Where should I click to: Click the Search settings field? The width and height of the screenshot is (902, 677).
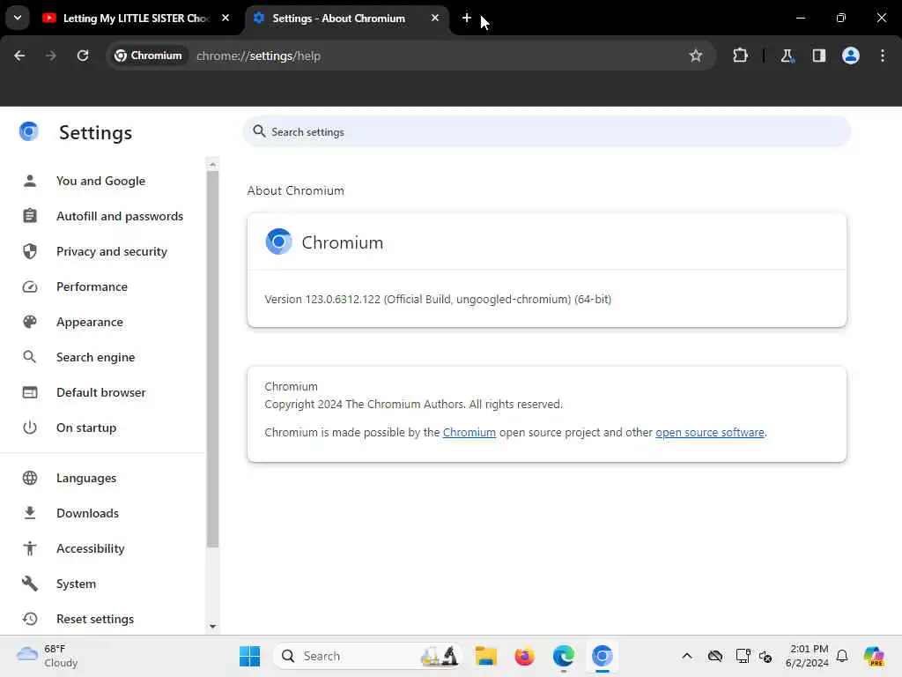(546, 132)
